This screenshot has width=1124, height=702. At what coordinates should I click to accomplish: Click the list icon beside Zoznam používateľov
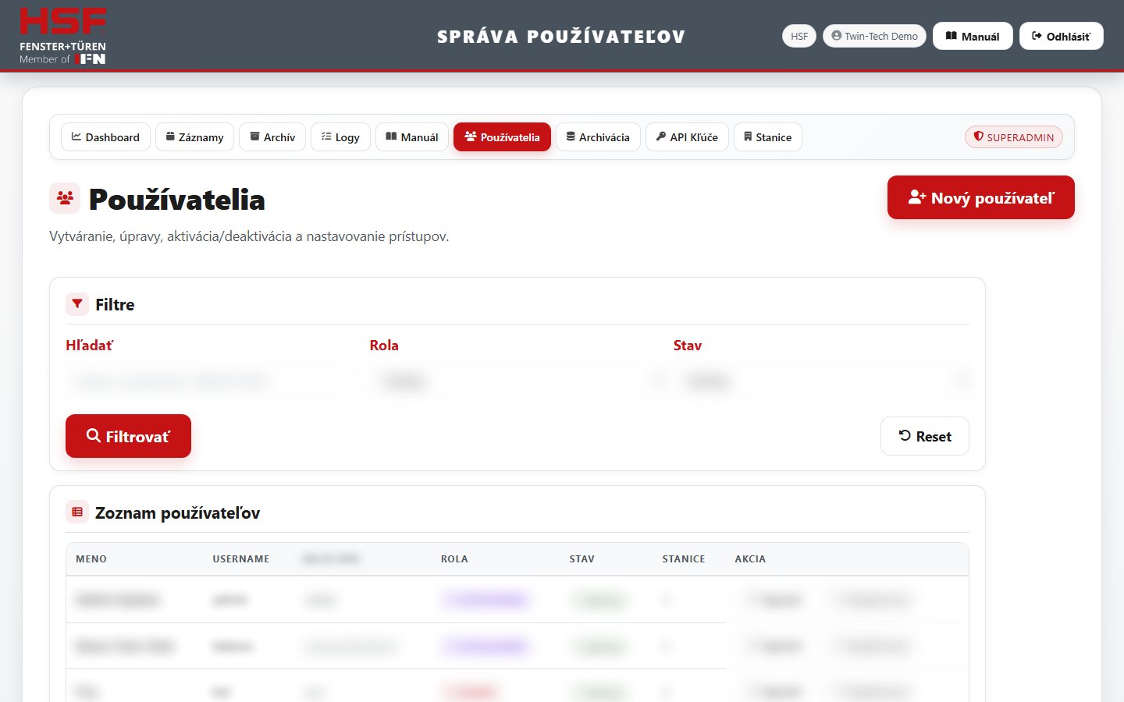click(77, 512)
